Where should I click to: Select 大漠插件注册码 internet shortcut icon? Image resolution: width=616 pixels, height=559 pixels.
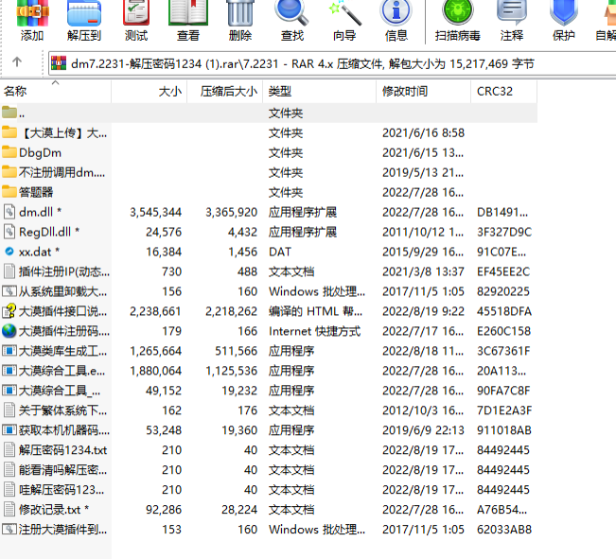click(x=9, y=331)
